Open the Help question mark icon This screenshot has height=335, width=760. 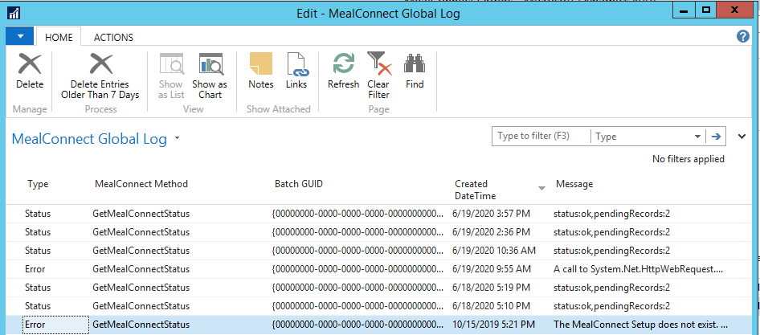[x=743, y=36]
